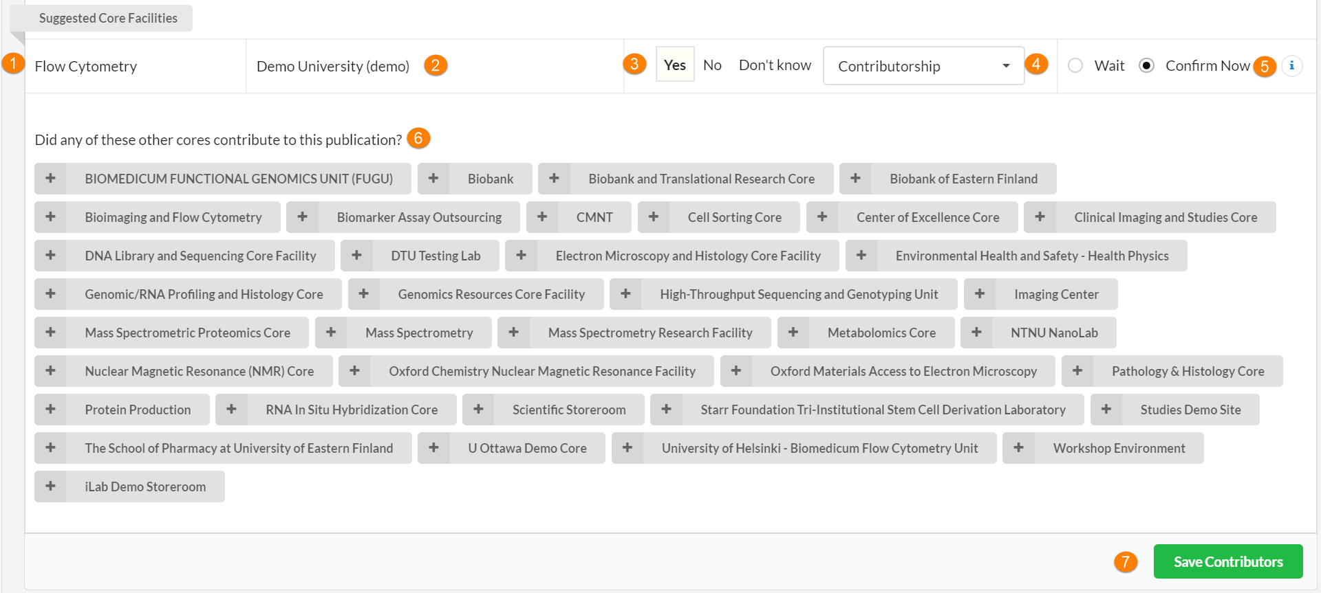
Task: Click the Pathology & Histology Core label
Action: [x=1188, y=371]
